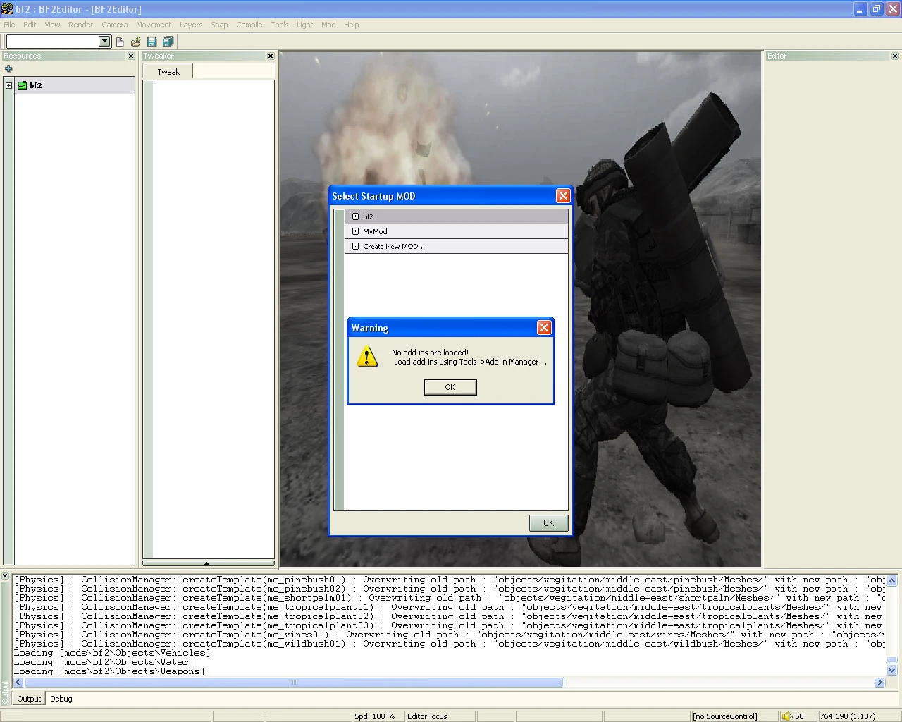
Task: Click the output scroll right arrow
Action: pyautogui.click(x=879, y=683)
